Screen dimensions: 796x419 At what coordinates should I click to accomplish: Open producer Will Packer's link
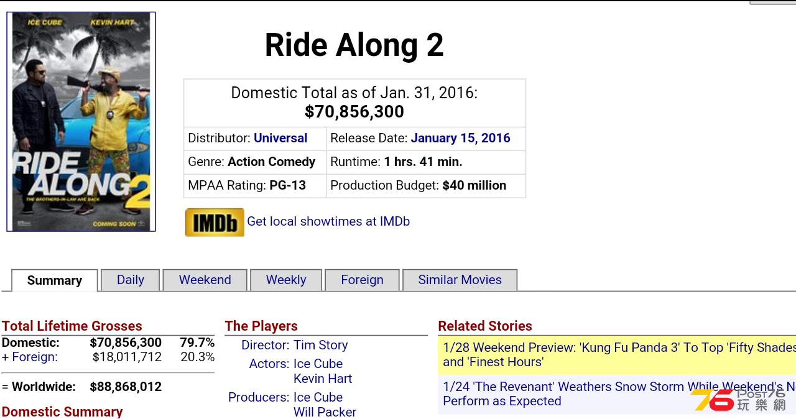coord(325,412)
